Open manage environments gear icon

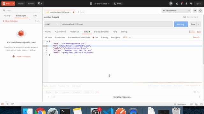[200, 10]
